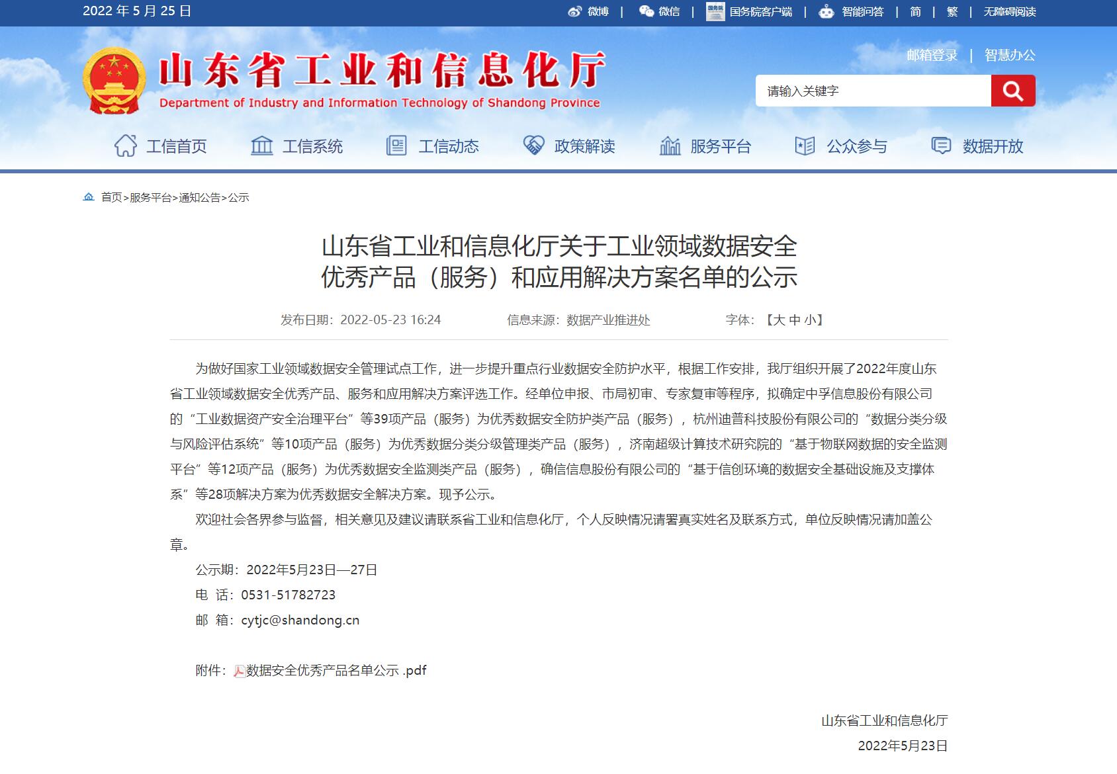The image size is (1117, 774).
Task: Open the 政策解读 navigation menu
Action: 569,146
